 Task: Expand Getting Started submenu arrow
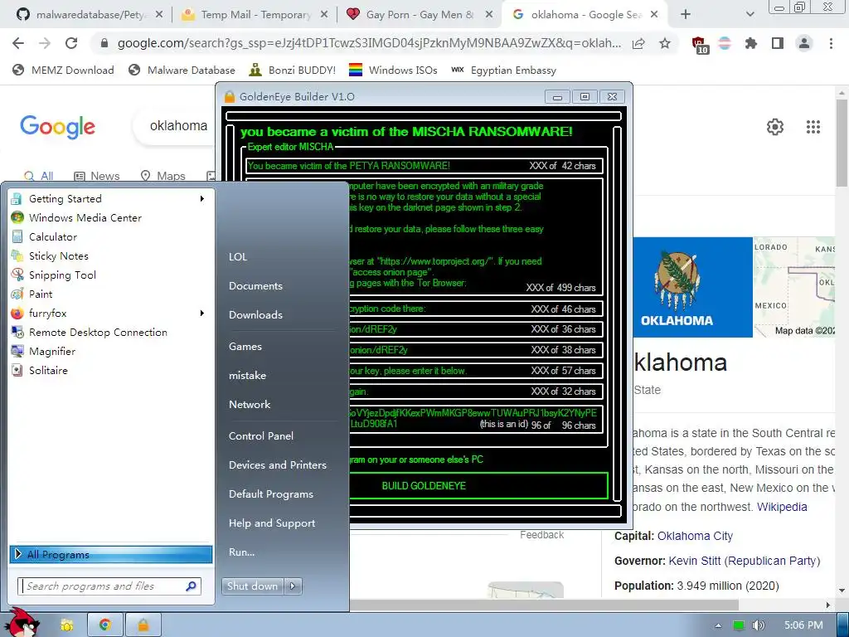[202, 199]
